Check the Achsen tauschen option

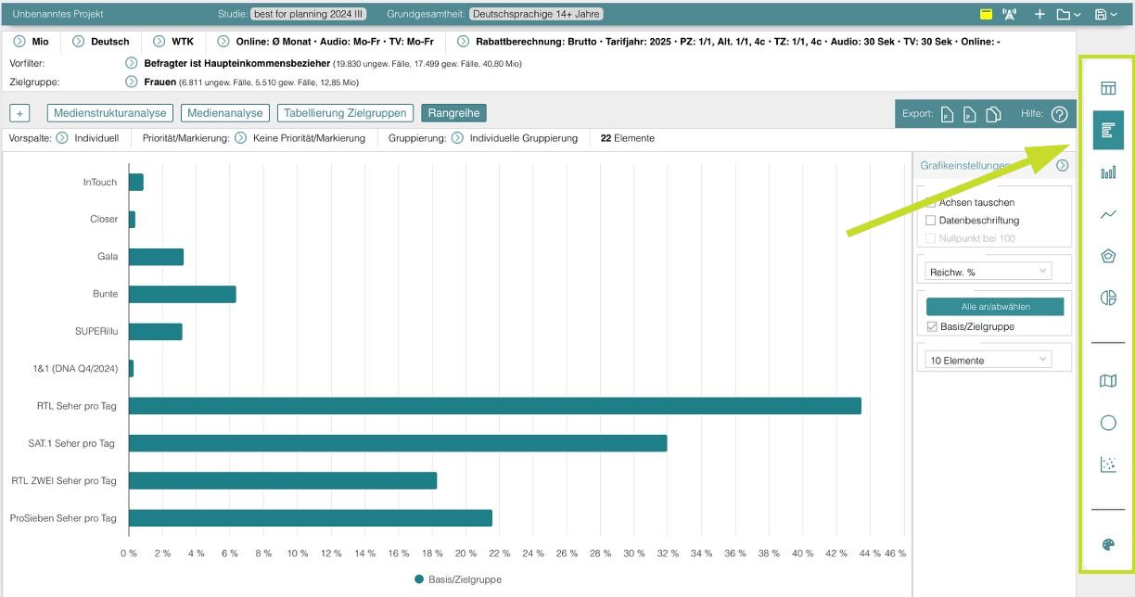pos(931,202)
